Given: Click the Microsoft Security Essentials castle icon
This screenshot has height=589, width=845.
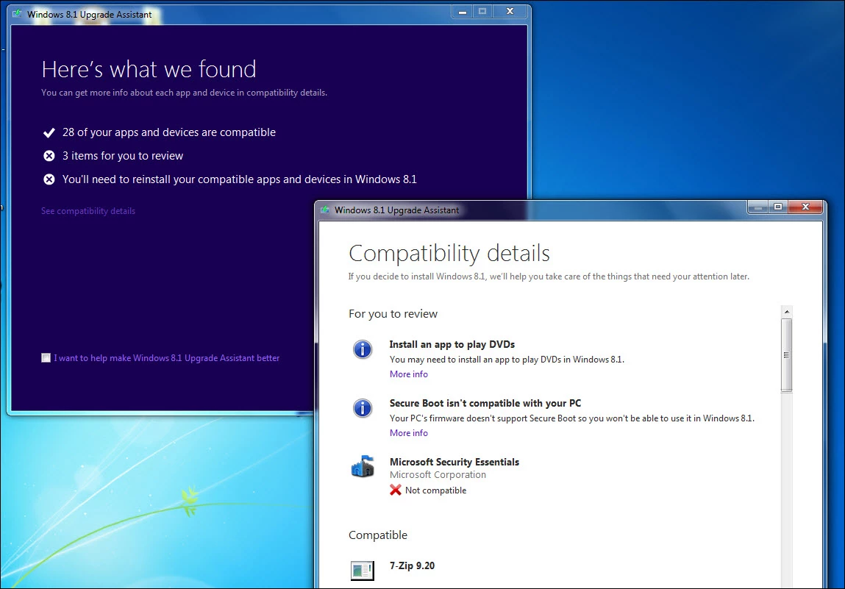Looking at the screenshot, I should 363,466.
